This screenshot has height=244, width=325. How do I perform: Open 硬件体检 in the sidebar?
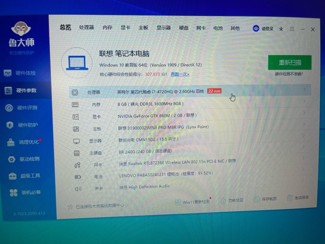tap(20, 73)
